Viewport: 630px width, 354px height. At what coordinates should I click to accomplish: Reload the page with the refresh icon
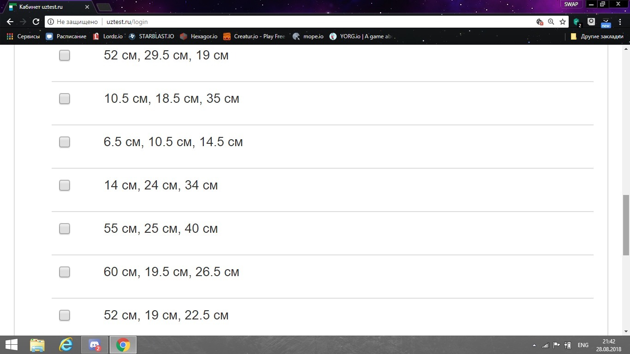point(36,22)
